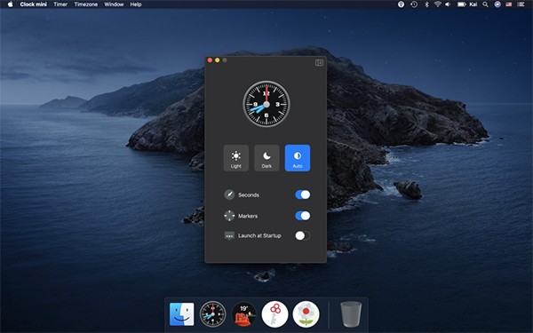Viewport: 533px width, 333px height.
Task: Choose the Auto appearance mode
Action: tap(298, 158)
